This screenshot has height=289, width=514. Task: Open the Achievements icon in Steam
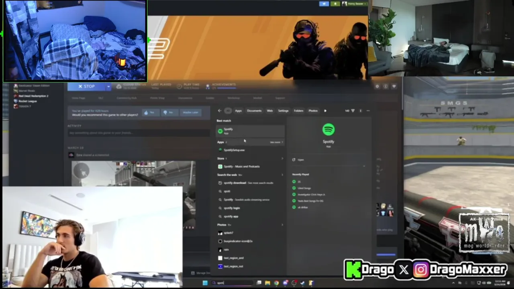pyautogui.click(x=208, y=86)
